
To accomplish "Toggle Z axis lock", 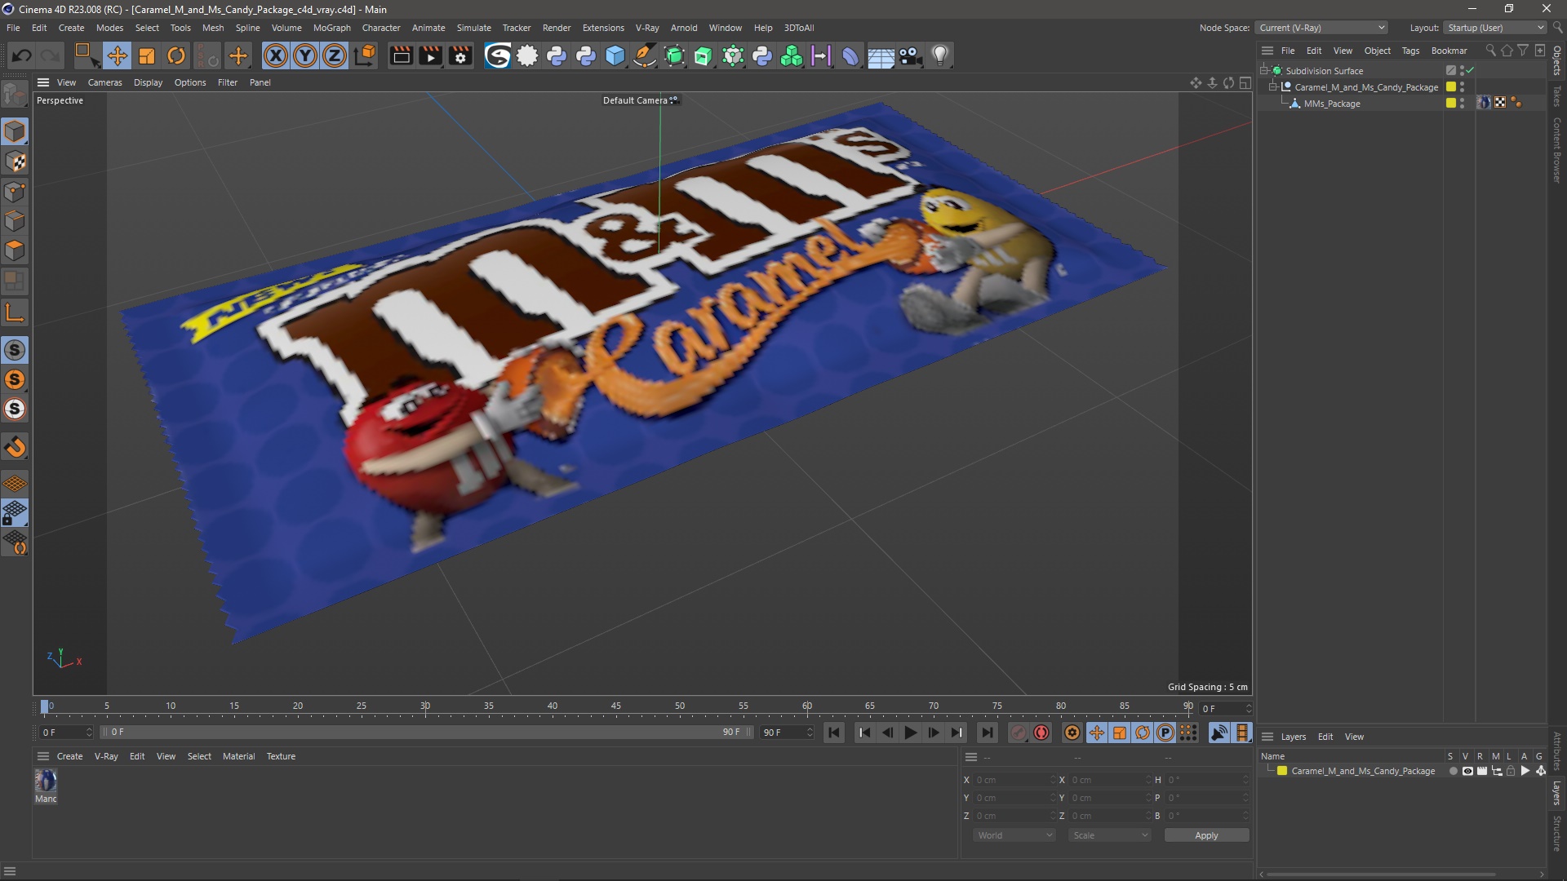I will 335,55.
